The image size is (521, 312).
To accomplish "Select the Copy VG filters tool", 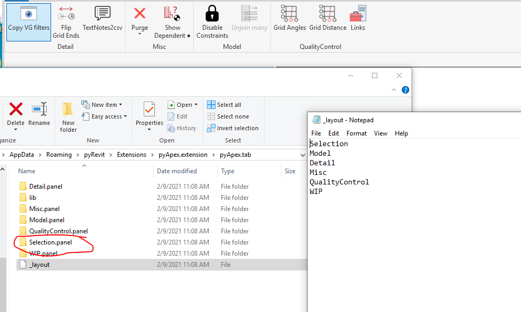I will tap(28, 21).
